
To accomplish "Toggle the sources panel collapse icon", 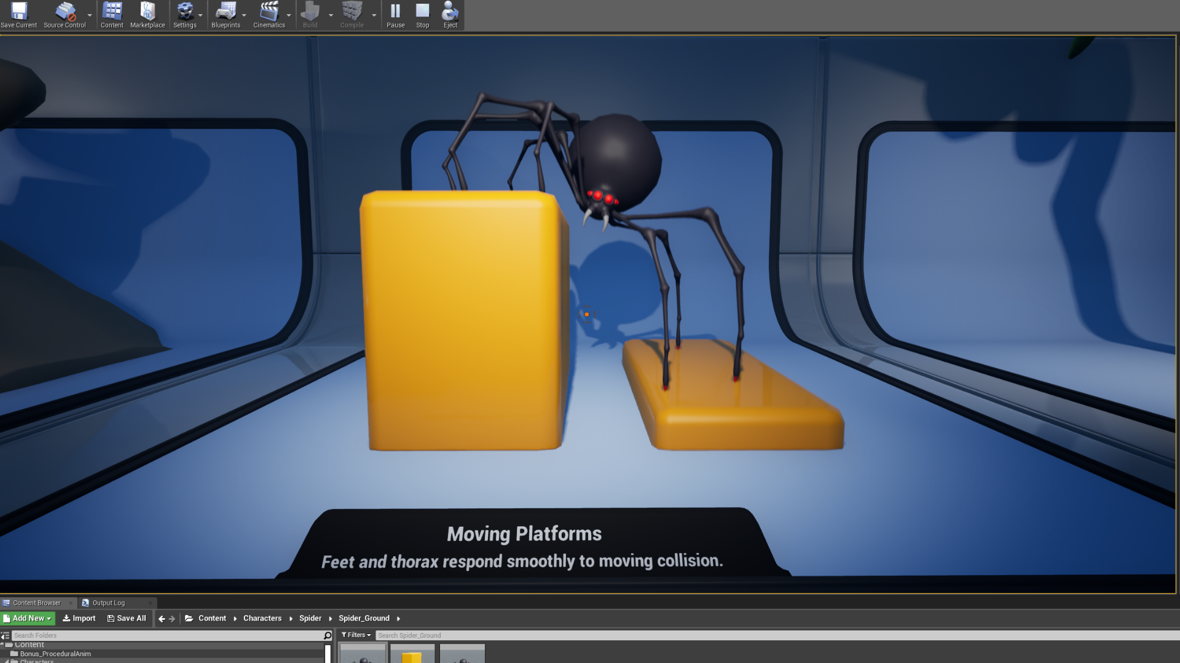I will [x=5, y=636].
